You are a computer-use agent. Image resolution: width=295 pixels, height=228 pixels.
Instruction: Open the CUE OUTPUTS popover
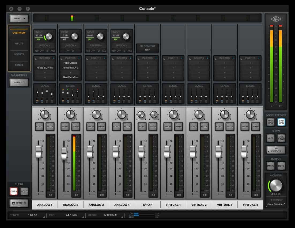276,150
